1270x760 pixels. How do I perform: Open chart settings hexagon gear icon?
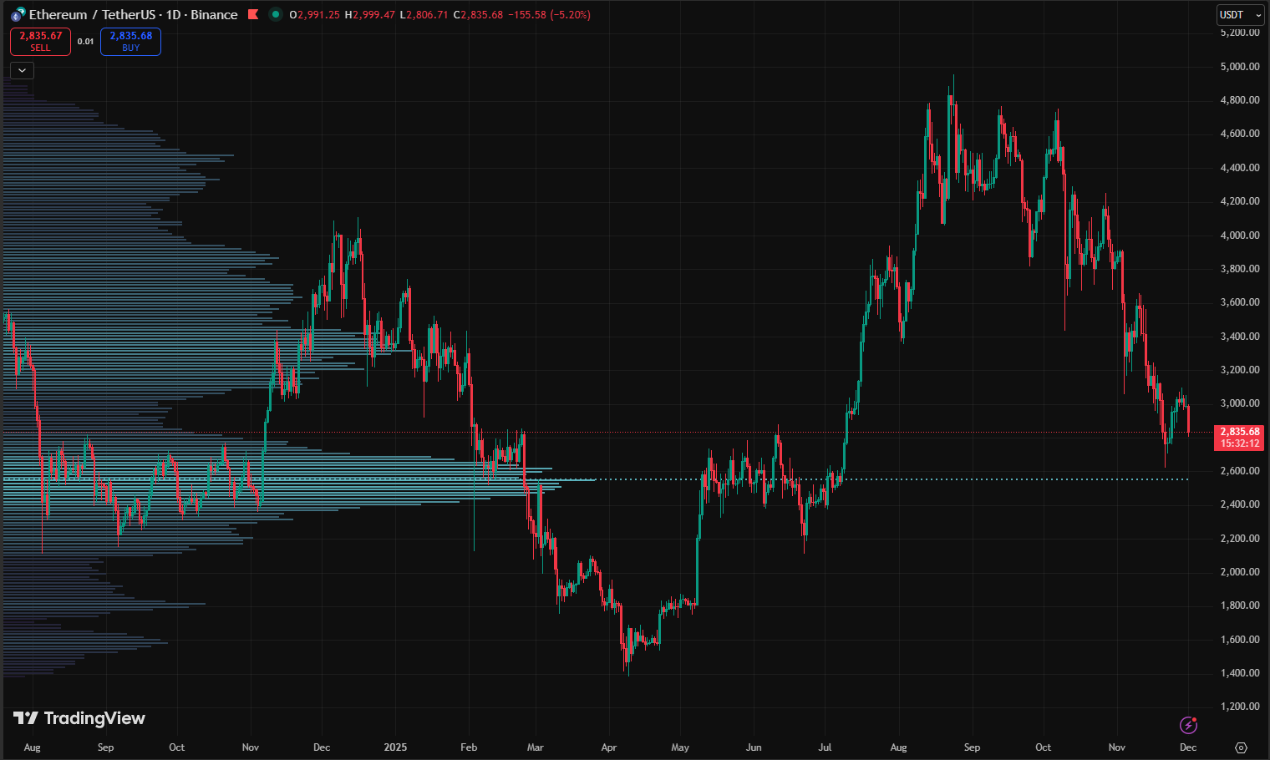pos(1241,747)
